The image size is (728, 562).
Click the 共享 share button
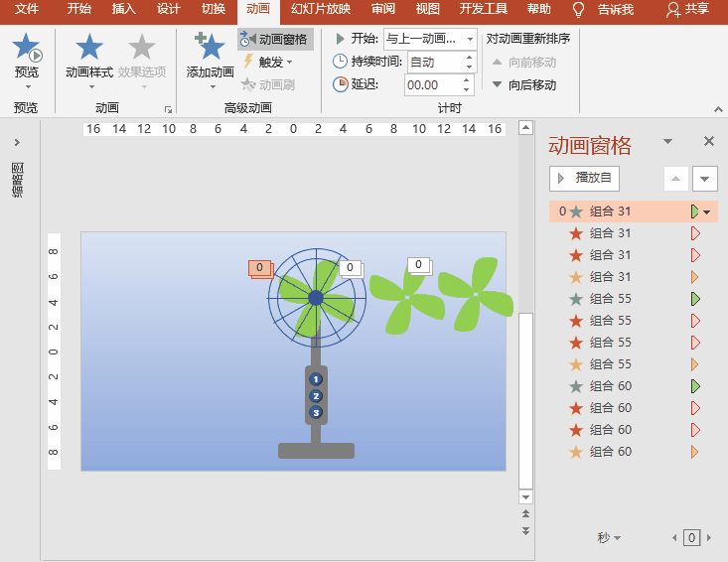tap(687, 9)
